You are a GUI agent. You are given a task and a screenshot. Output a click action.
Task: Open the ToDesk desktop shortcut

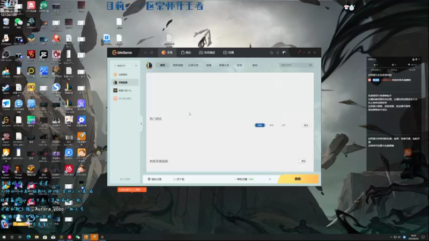tap(6, 105)
